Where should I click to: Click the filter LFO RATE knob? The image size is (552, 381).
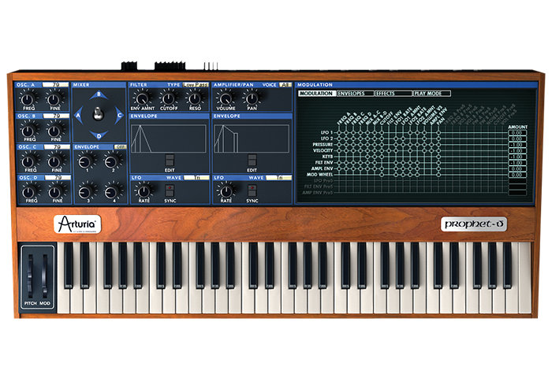pos(144,190)
